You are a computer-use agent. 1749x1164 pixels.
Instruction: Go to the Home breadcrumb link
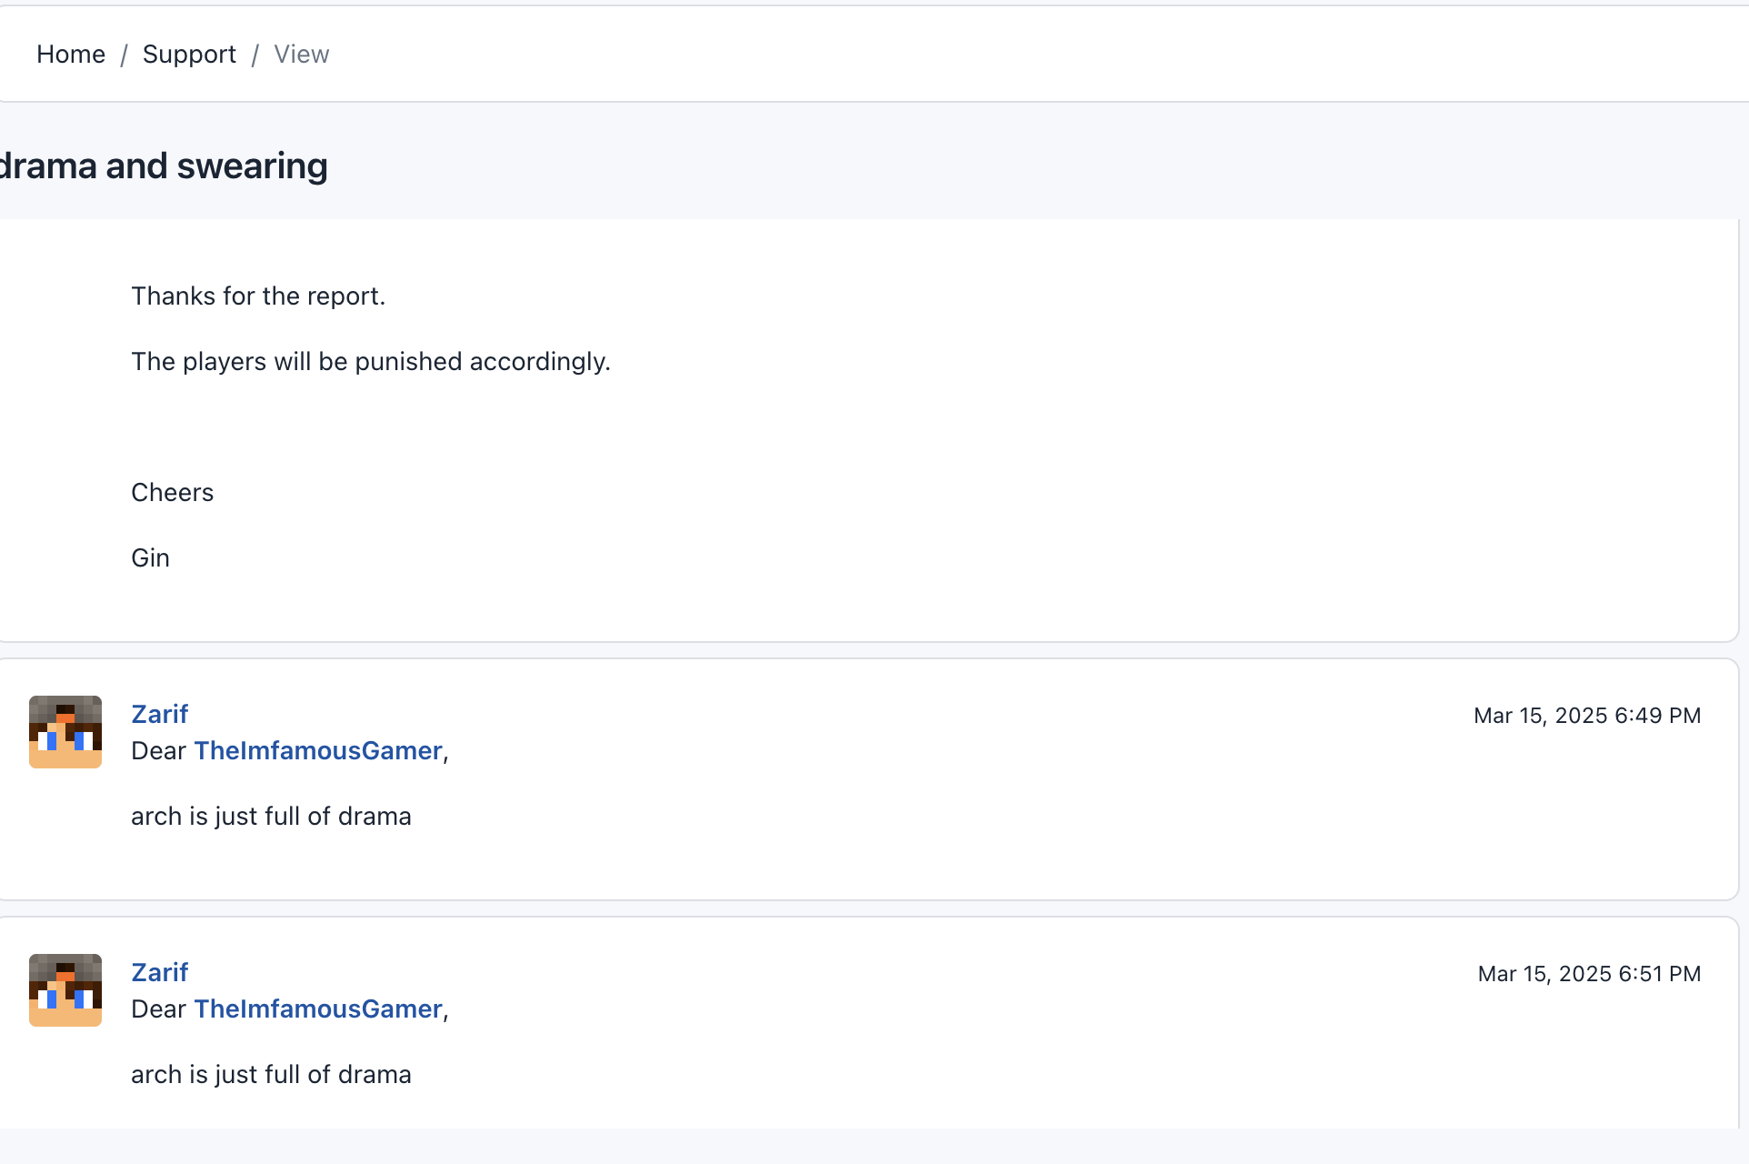71,55
